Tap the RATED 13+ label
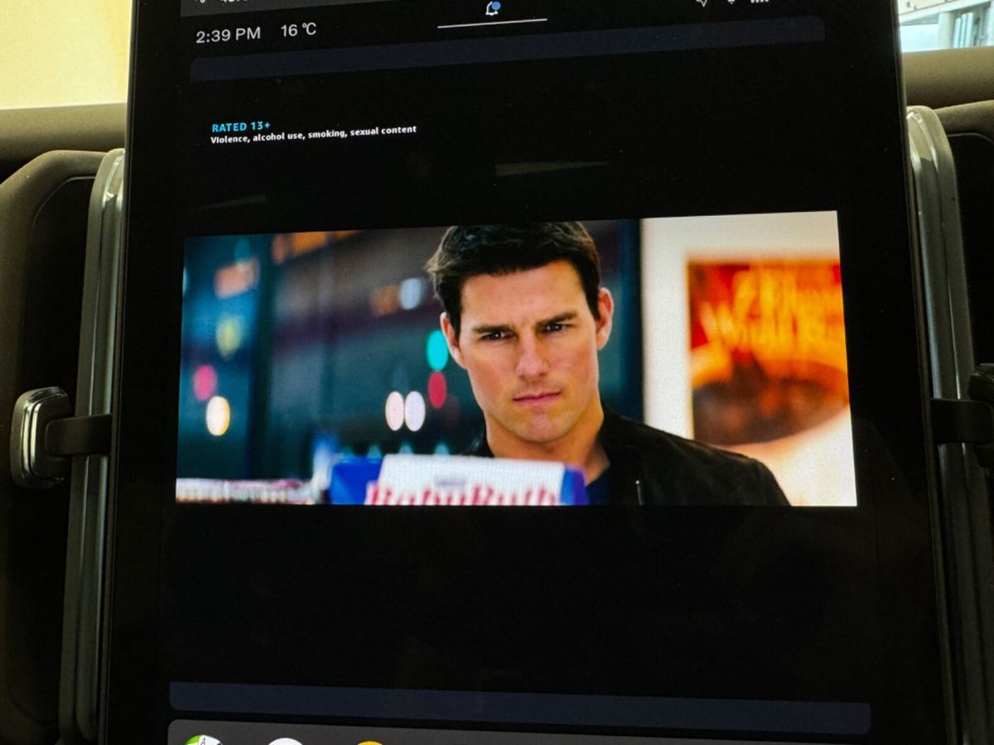Screen dimensions: 994x745 241,127
